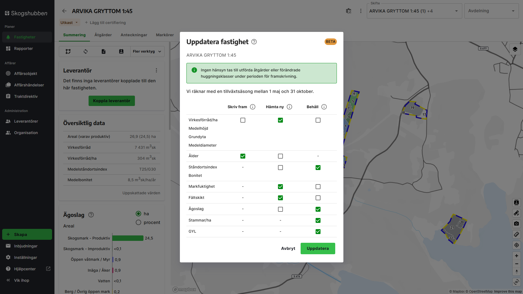Expand the Fler verktyg menu
Image resolution: width=523 pixels, height=294 pixels.
147,51
